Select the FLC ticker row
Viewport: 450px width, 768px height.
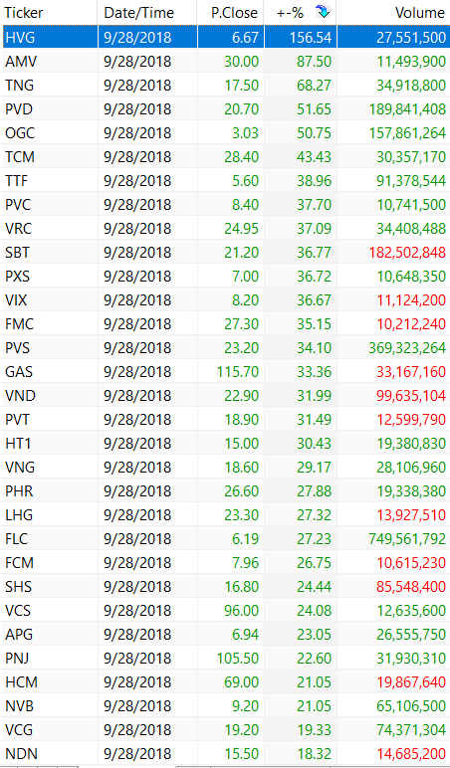pyautogui.click(x=225, y=539)
